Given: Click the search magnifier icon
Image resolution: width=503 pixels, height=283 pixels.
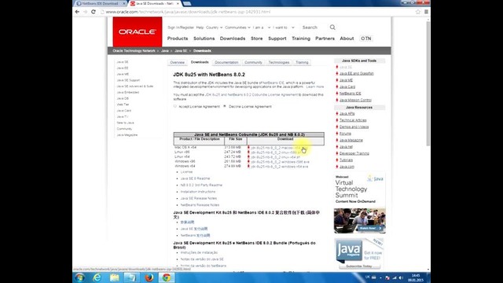Looking at the screenshot, I should 332,28.
